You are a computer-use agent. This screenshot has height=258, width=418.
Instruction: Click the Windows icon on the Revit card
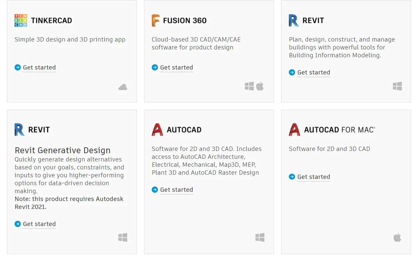pos(397,86)
